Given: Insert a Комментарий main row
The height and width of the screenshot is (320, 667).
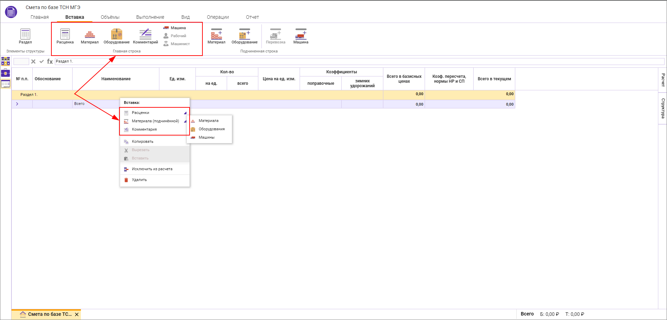Looking at the screenshot, I should click(145, 36).
